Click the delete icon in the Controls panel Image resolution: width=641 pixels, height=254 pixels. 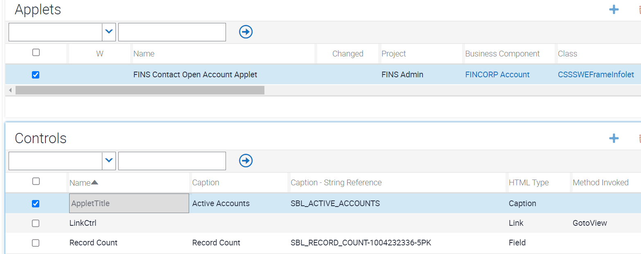point(639,138)
